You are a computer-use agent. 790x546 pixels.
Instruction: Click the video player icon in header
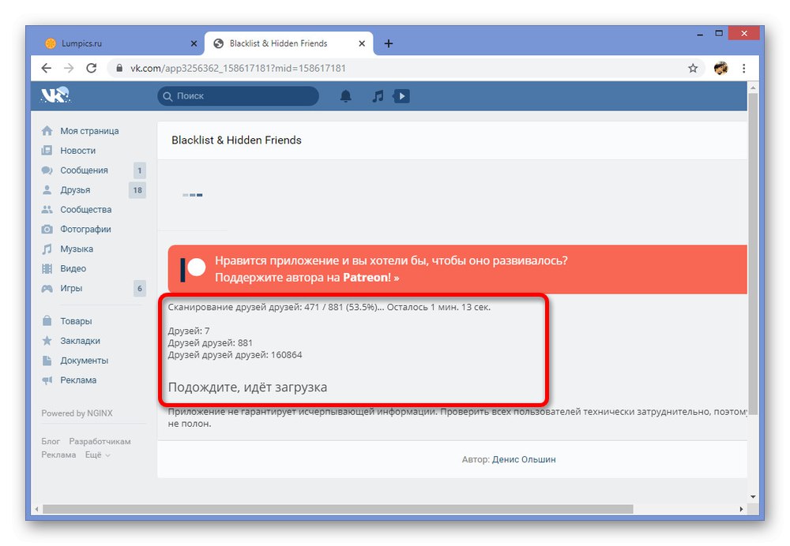401,96
